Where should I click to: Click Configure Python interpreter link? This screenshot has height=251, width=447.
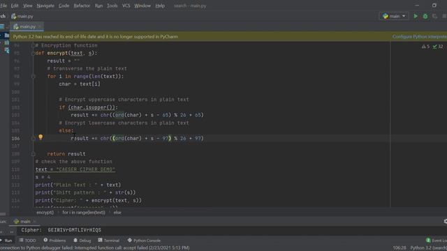coord(420,37)
